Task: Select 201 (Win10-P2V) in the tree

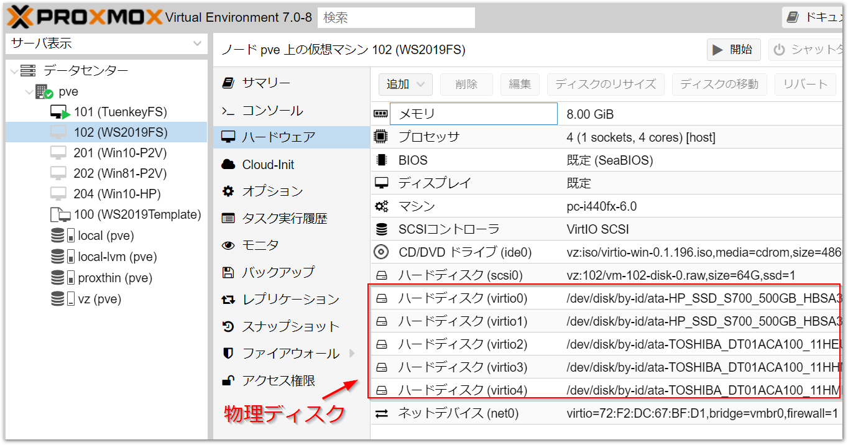Action: (121, 153)
